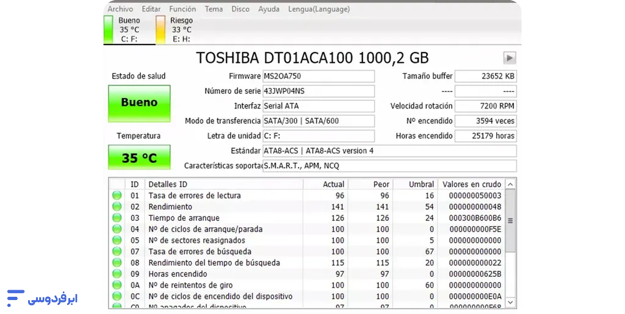Select the Tiempo de arranque row text
Image resolution: width=625 pixels, height=314 pixels.
tap(184, 218)
